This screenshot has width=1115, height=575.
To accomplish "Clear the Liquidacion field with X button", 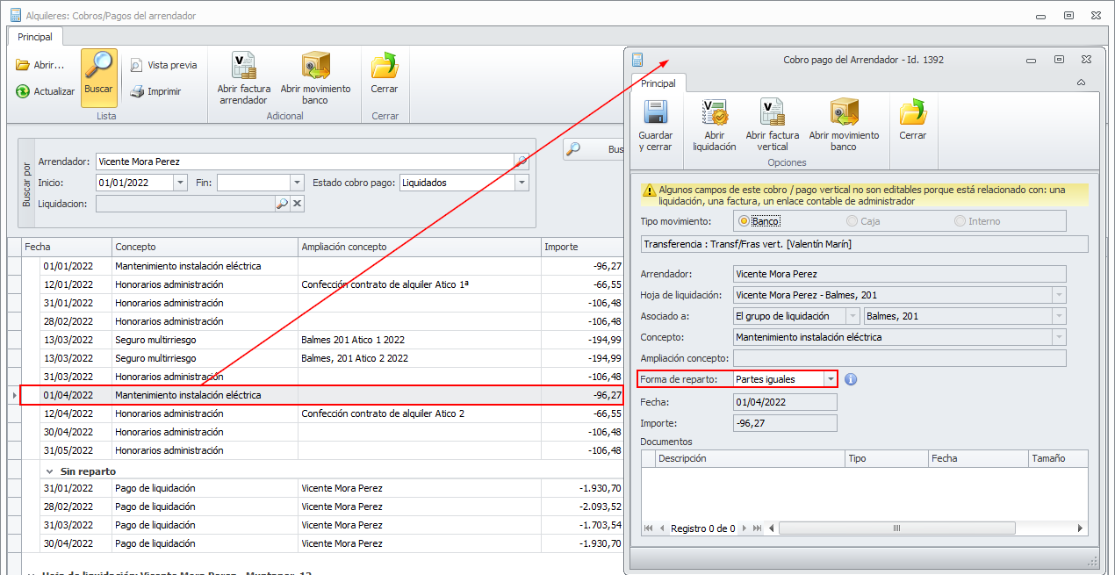I will (297, 204).
